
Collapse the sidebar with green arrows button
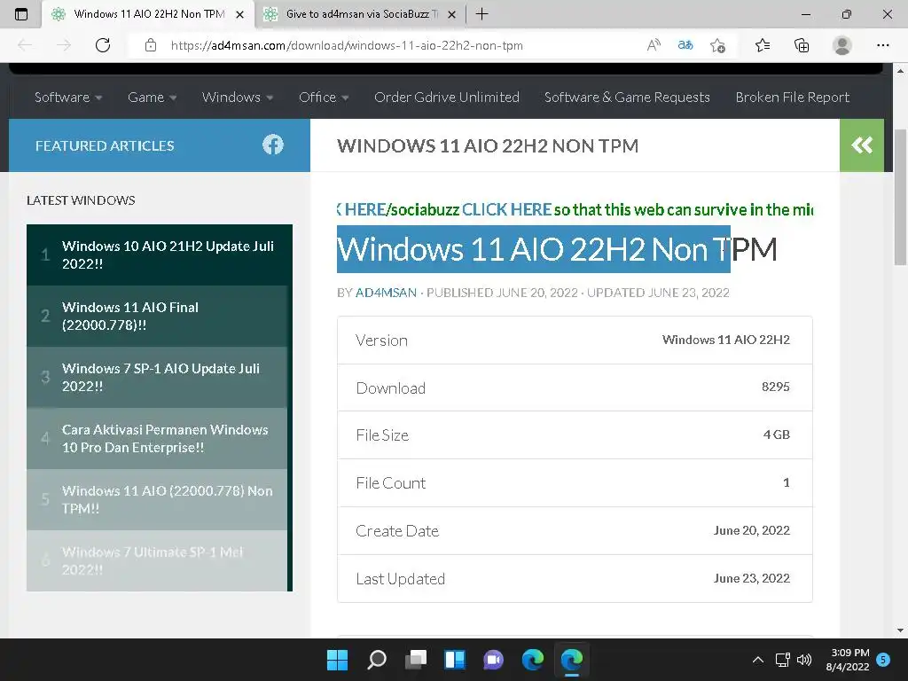[x=862, y=145]
